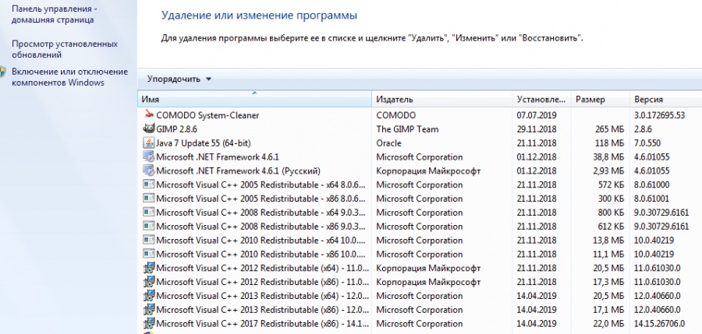
Task: Click publisher The GIMP Team
Action: pyautogui.click(x=407, y=129)
